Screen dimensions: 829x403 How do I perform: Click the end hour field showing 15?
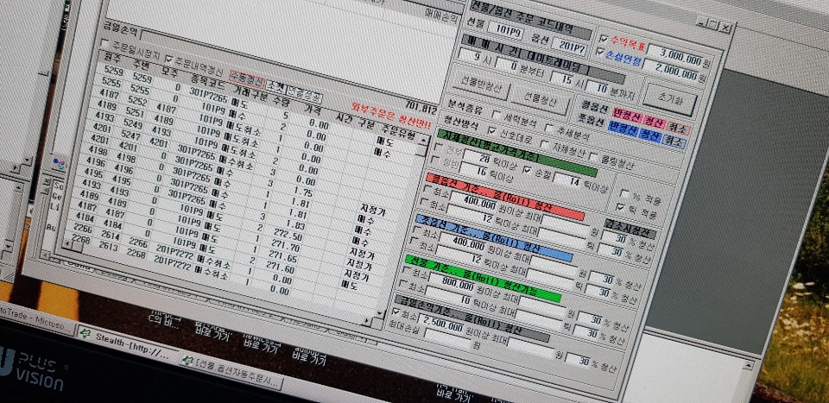click(561, 79)
